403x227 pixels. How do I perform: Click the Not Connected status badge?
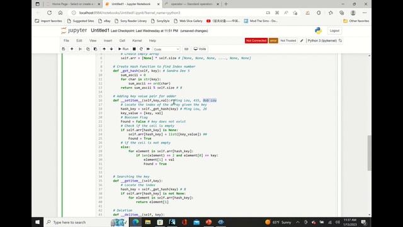pos(256,40)
